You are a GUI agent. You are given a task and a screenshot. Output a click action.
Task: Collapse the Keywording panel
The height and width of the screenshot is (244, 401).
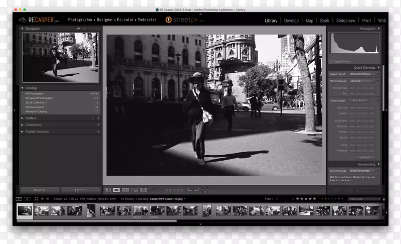click(x=379, y=164)
